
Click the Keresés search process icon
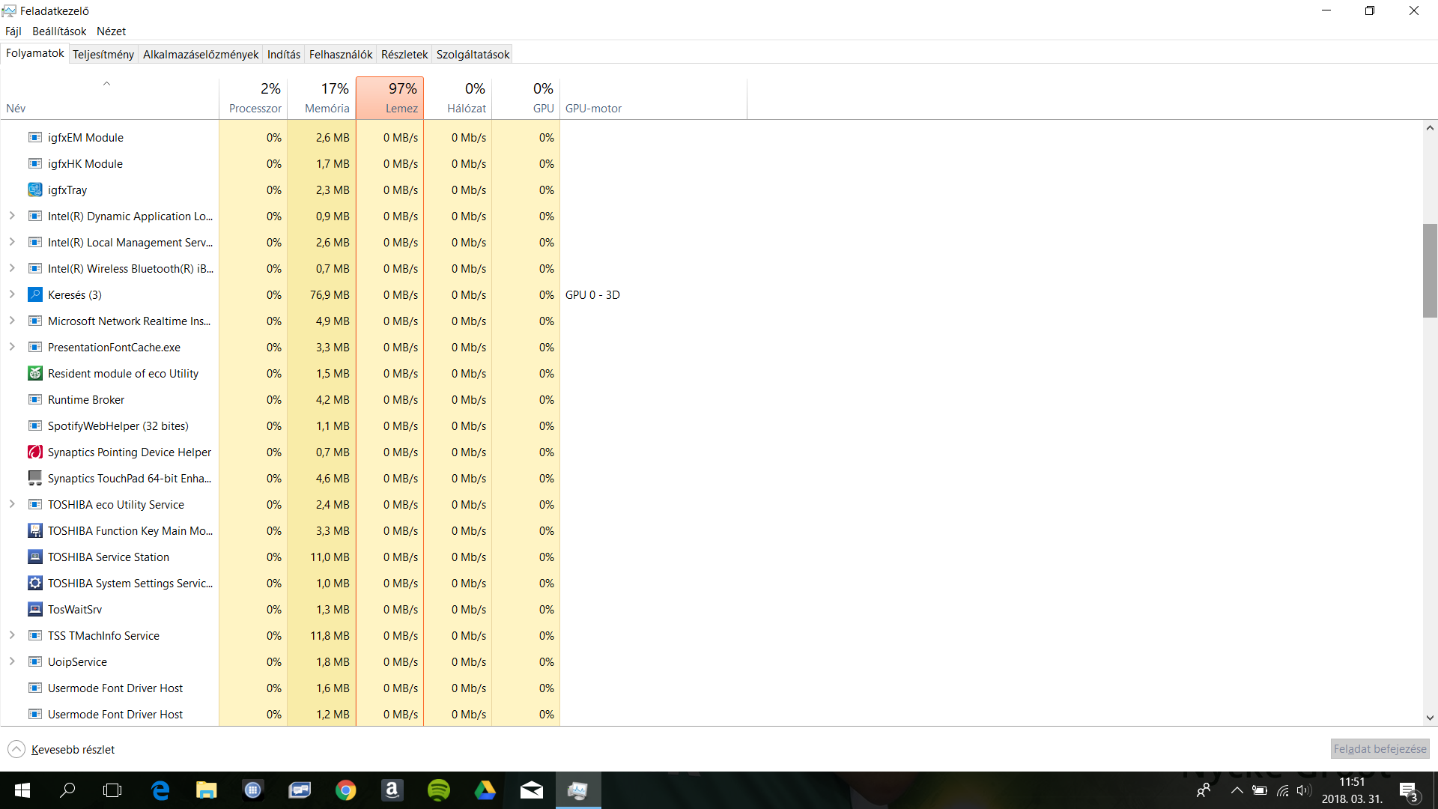(x=35, y=294)
